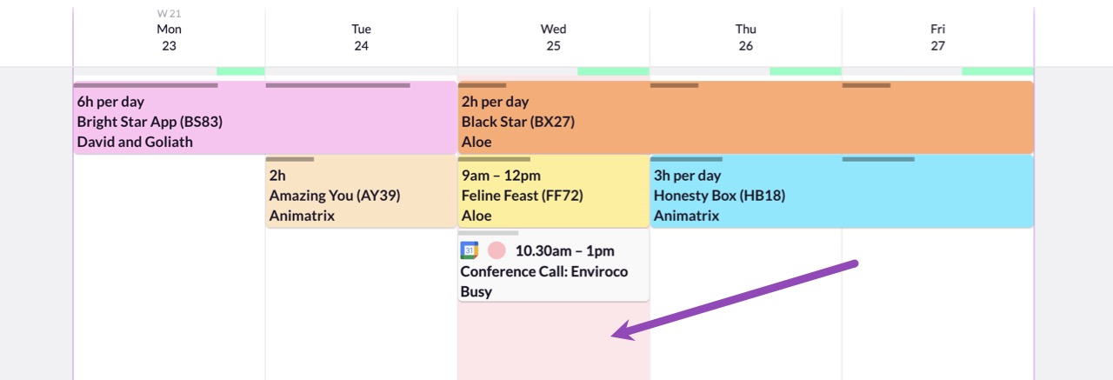Image resolution: width=1113 pixels, height=380 pixels.
Task: Click the green availability bar under Friday
Action: (997, 71)
